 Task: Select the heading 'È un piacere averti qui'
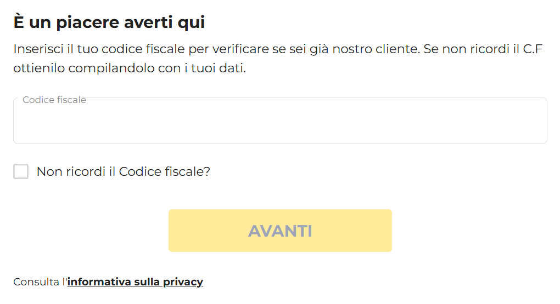(x=109, y=22)
